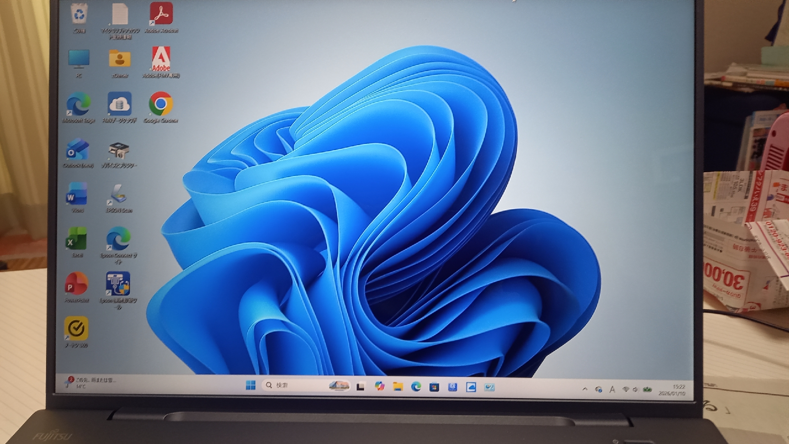Launch Excel from the desktop
The width and height of the screenshot is (789, 444).
point(77,242)
